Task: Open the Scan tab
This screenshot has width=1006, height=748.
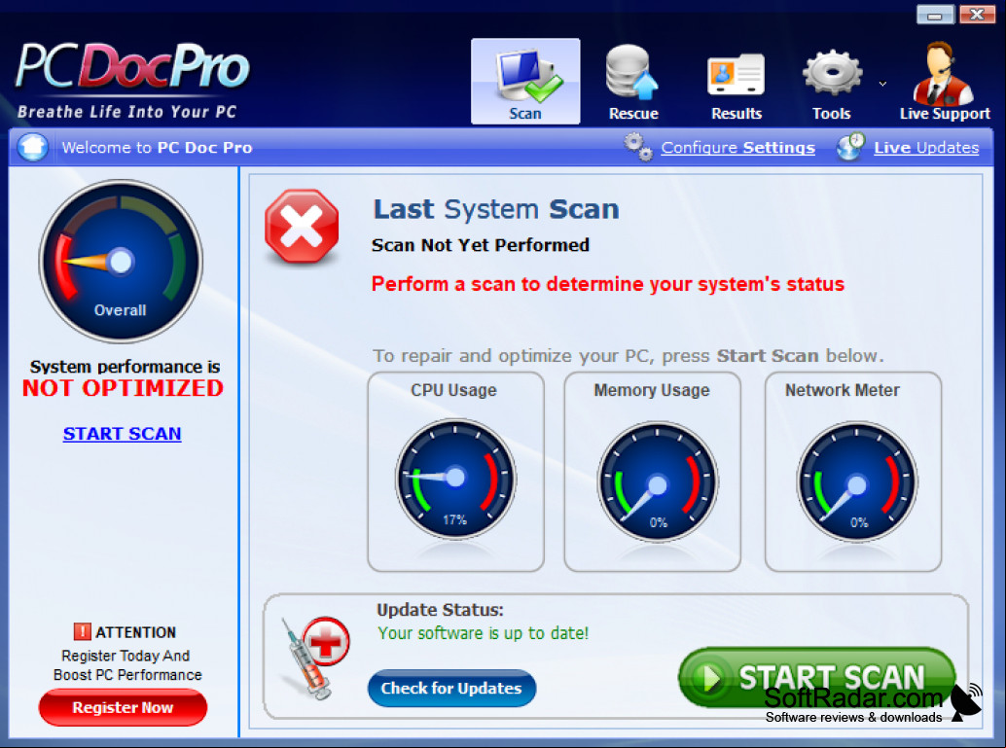Action: pos(525,82)
